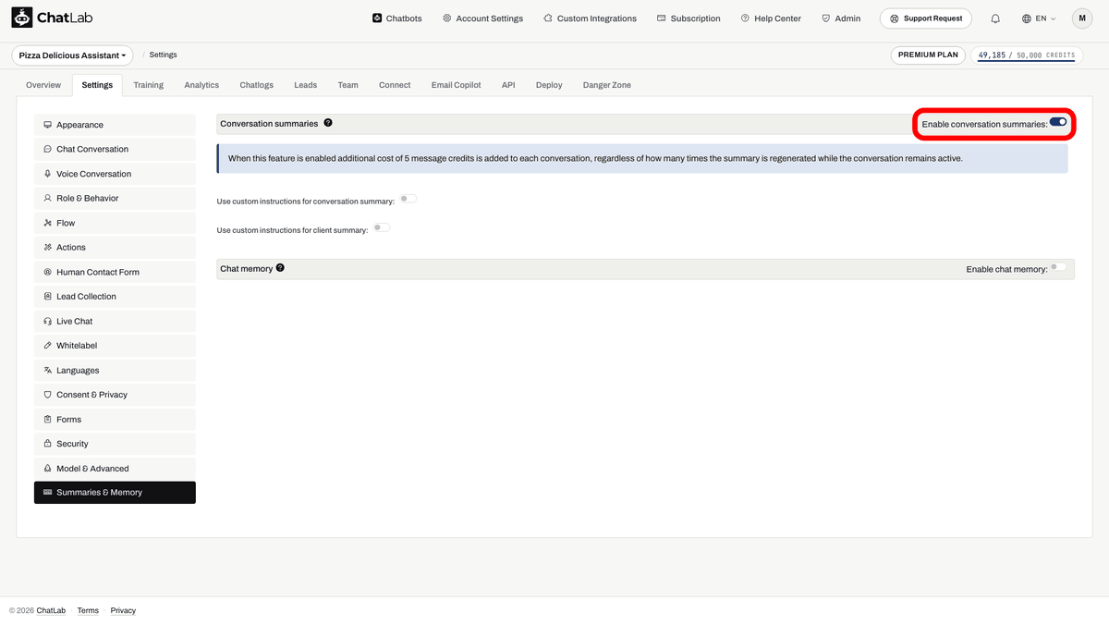Screen dimensions: 1109x624
Task: Switch to the Analytics tab
Action: click(201, 85)
